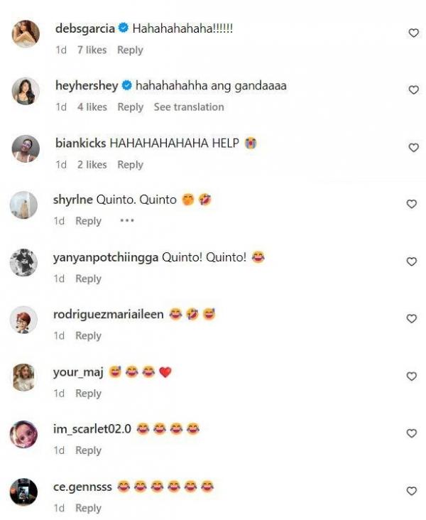This screenshot has height=520, width=426.
Task: Show translation of heyhershey's comment
Action: tap(189, 107)
